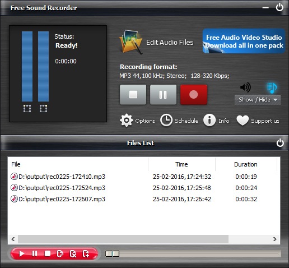Image resolution: width=289 pixels, height=268 pixels.
Task: Open the Info icon
Action: point(209,121)
